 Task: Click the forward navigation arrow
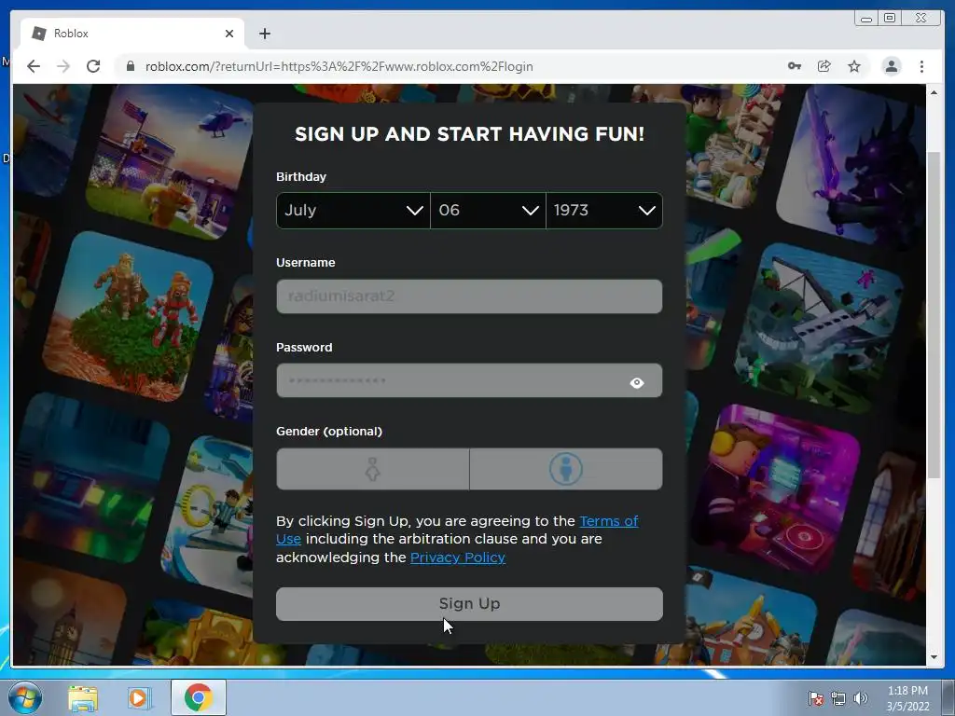63,66
